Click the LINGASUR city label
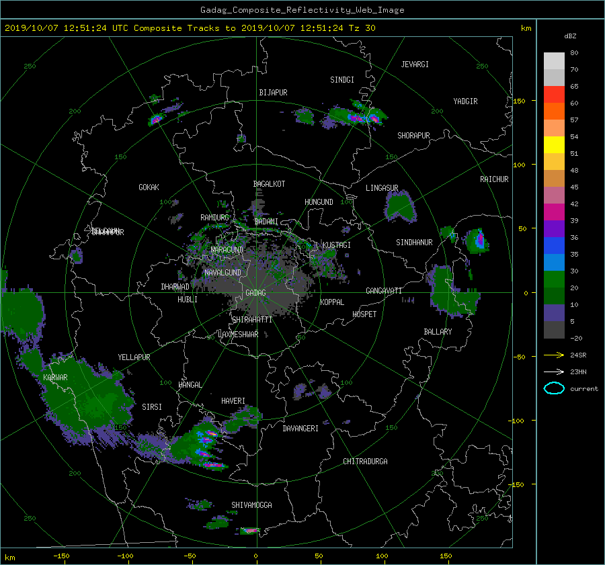 pos(382,188)
